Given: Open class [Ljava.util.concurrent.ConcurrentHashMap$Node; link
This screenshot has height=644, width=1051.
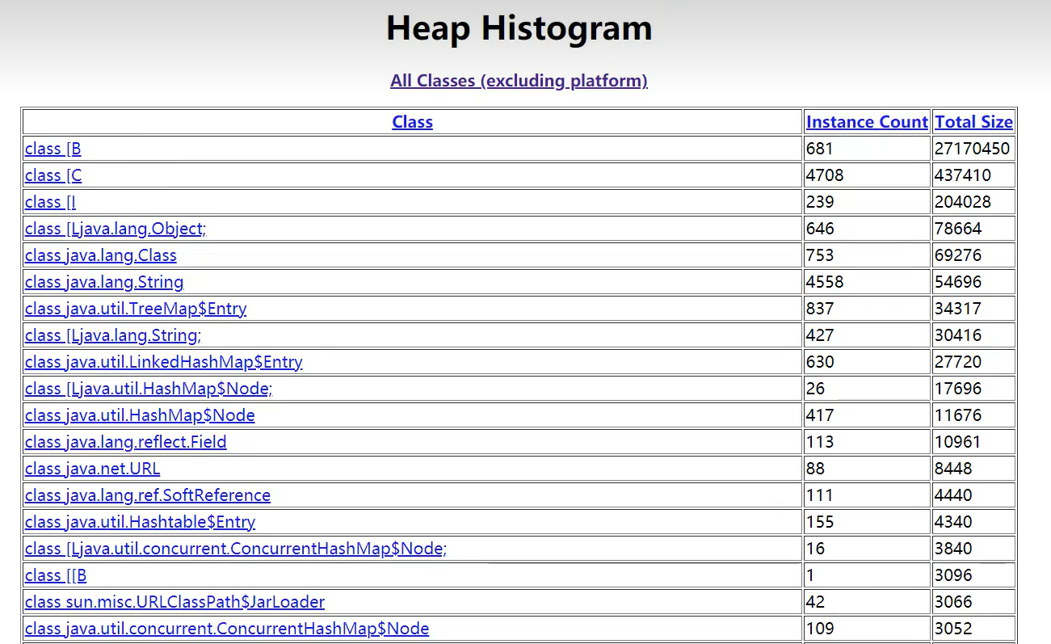Looking at the screenshot, I should pyautogui.click(x=236, y=549).
